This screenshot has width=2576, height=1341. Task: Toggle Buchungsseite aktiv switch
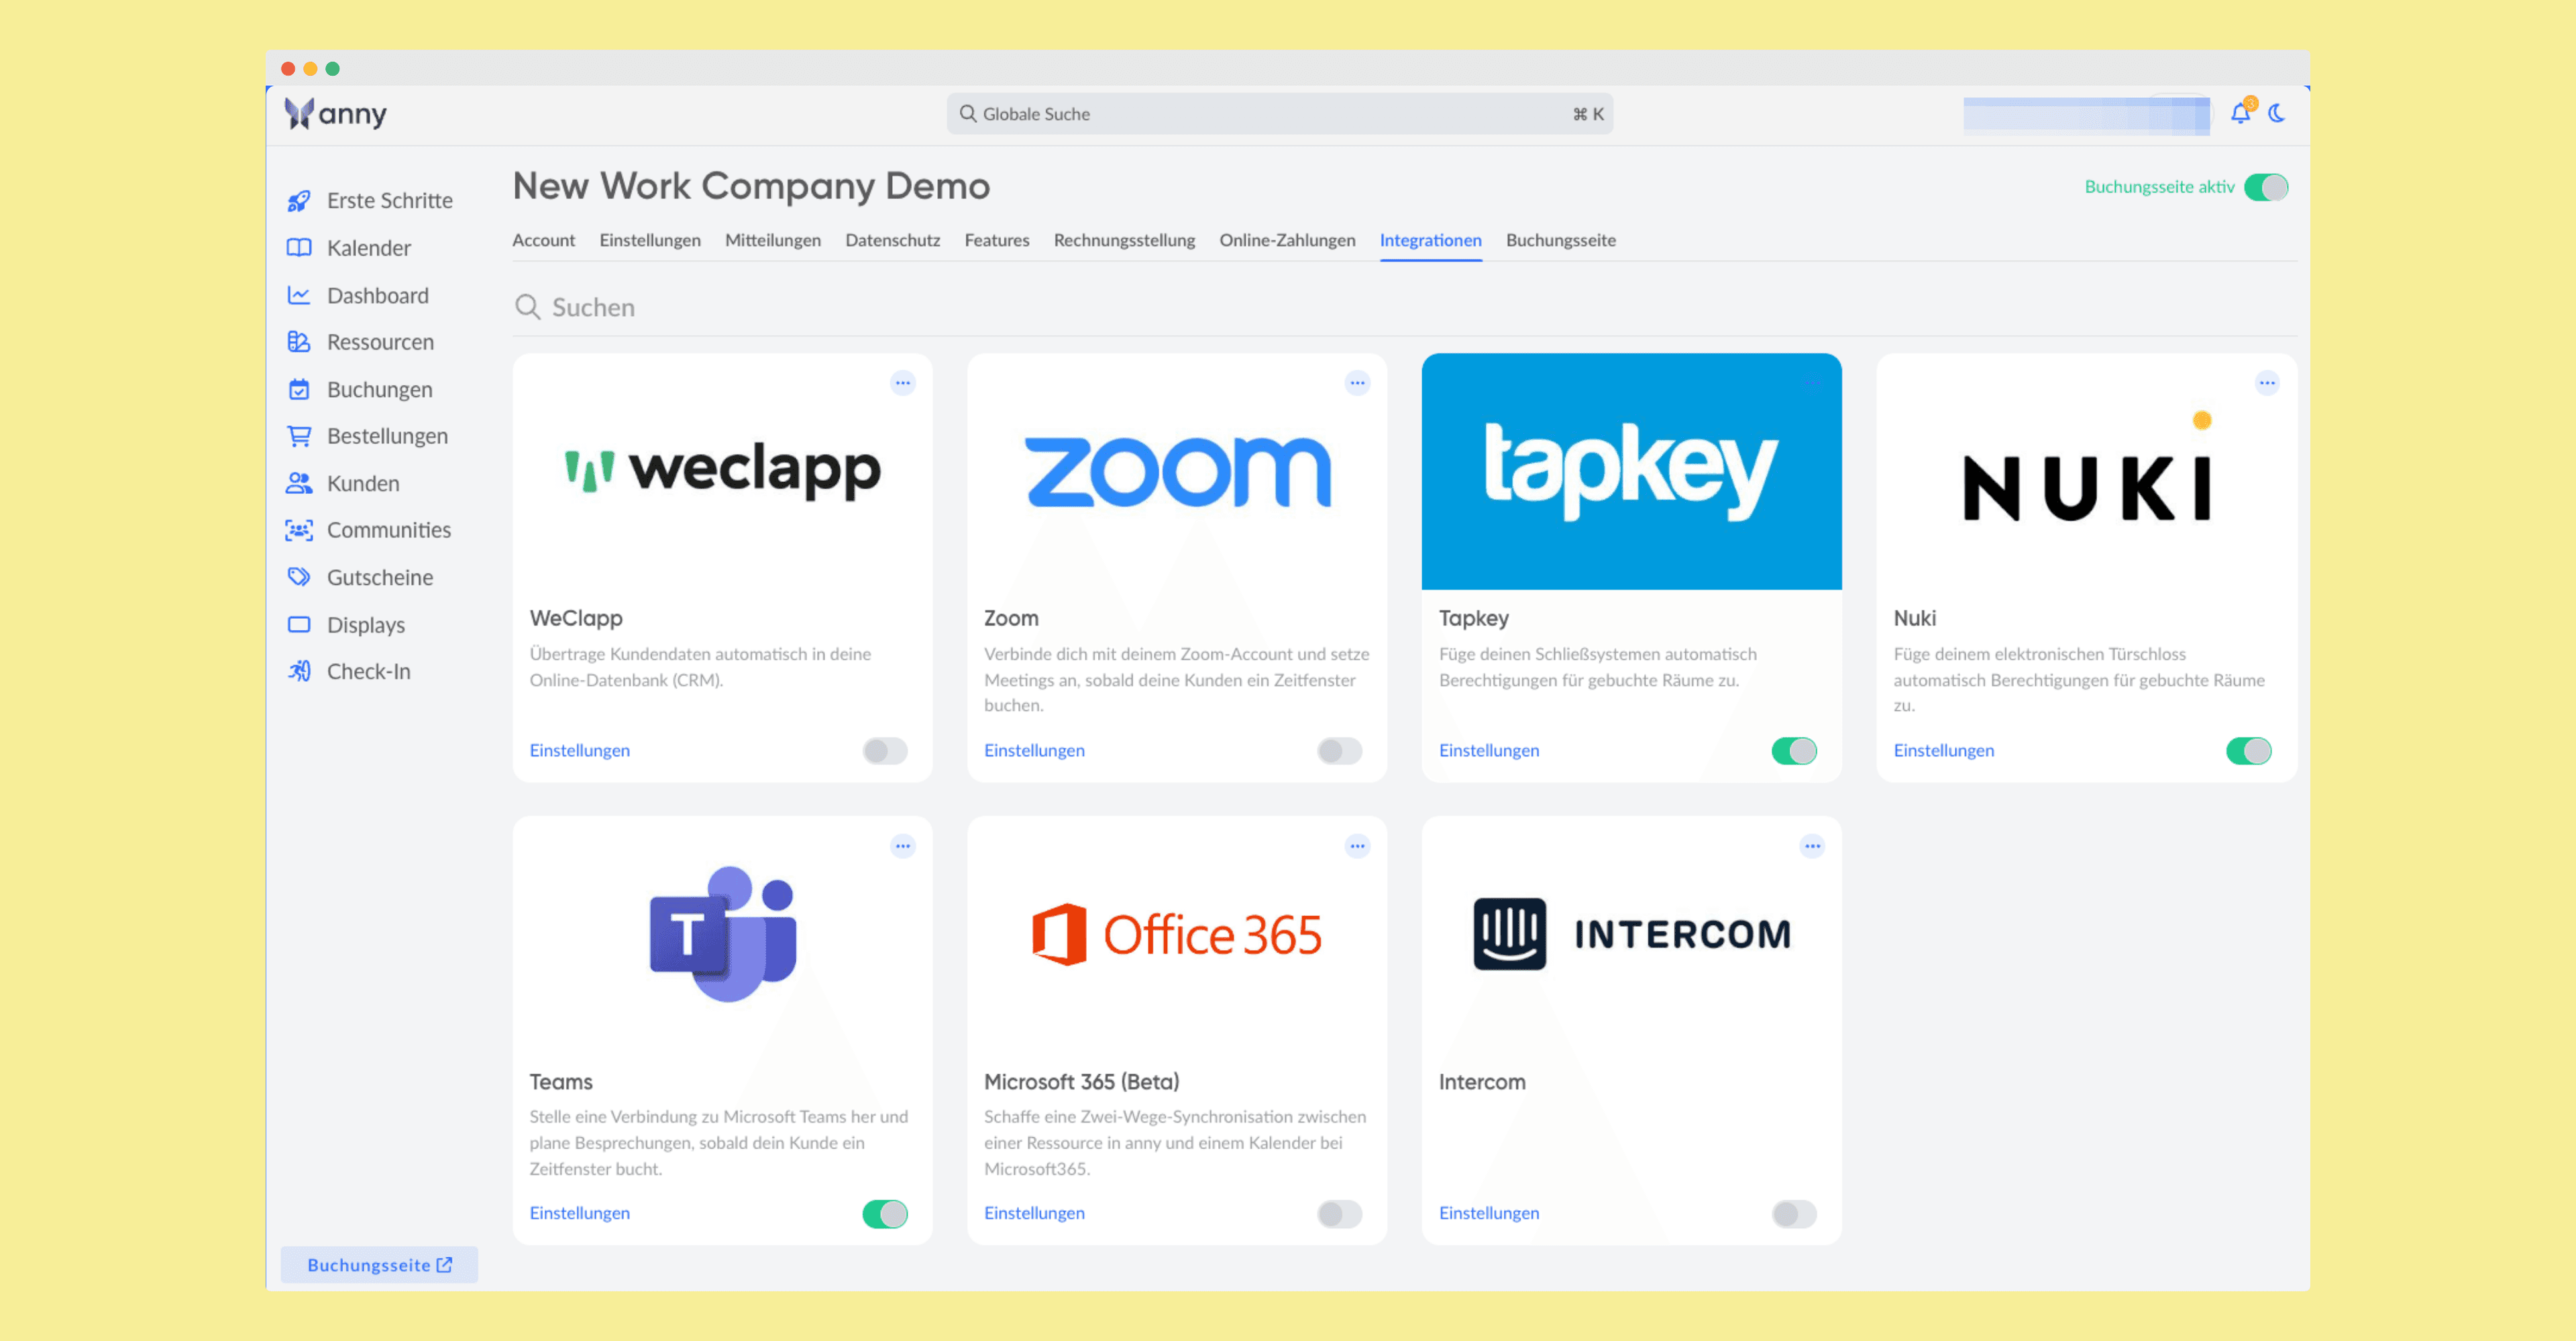pyautogui.click(x=2265, y=187)
